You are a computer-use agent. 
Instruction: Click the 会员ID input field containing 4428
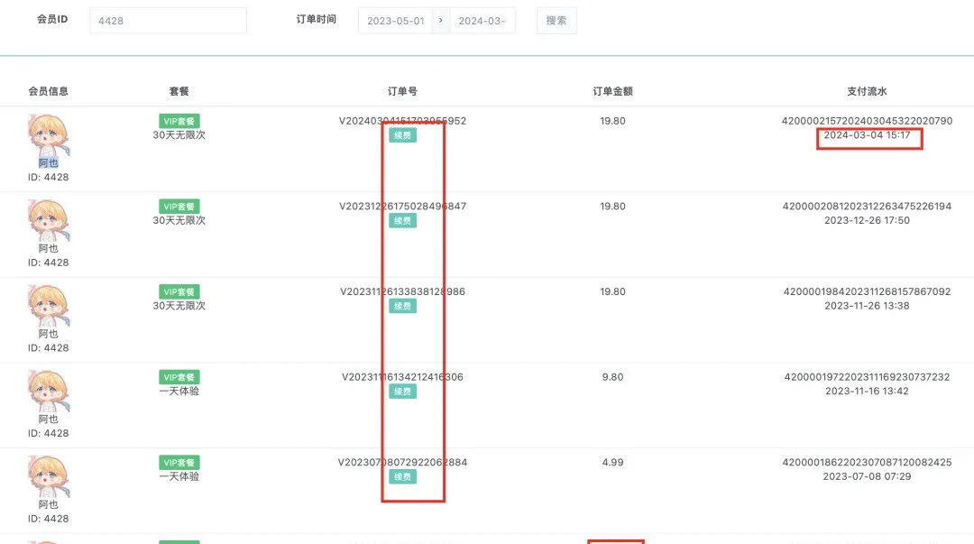[x=167, y=19]
